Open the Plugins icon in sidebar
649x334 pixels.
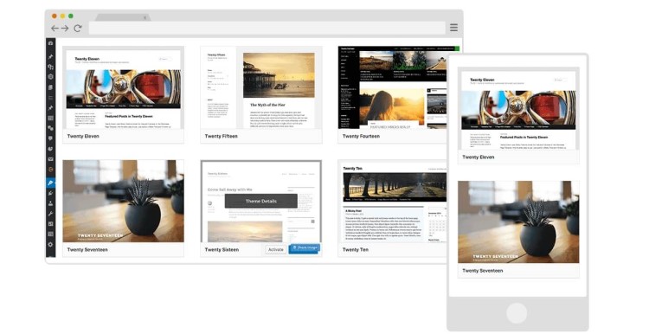pos(50,193)
